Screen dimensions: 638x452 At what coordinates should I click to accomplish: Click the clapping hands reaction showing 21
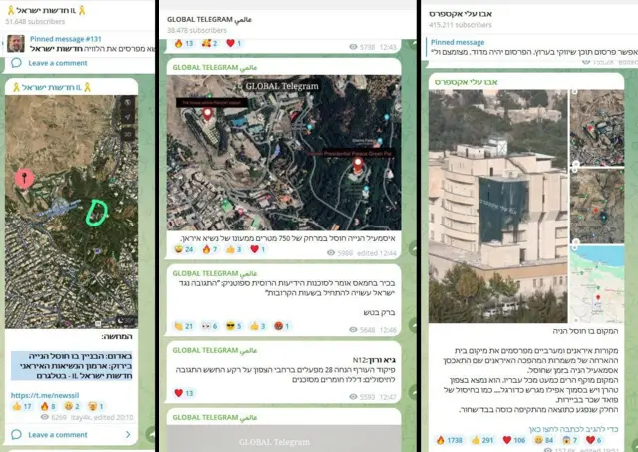(x=183, y=325)
